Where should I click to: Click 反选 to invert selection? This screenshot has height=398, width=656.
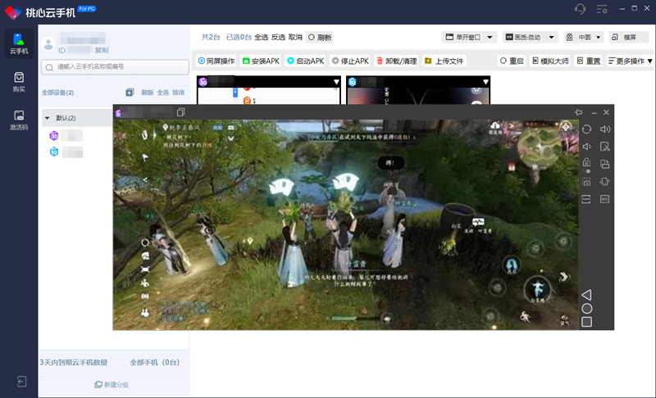[x=278, y=37]
